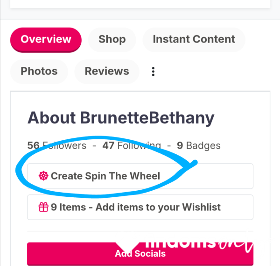Click the About BrunetteBethany heading

tap(121, 118)
